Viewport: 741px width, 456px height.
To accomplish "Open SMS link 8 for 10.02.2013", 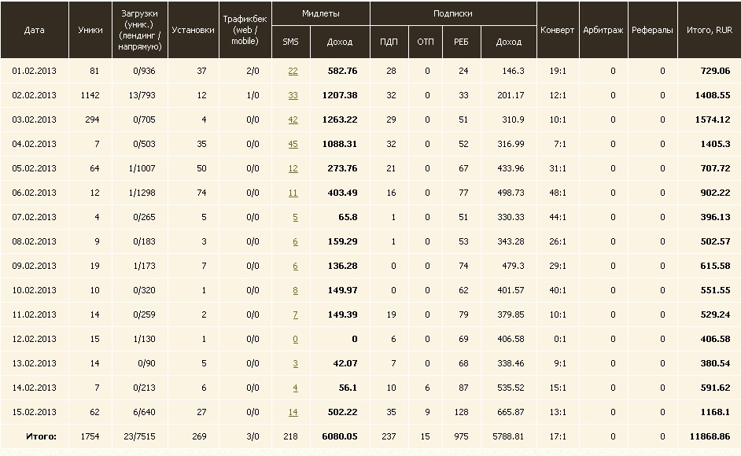I will point(295,290).
